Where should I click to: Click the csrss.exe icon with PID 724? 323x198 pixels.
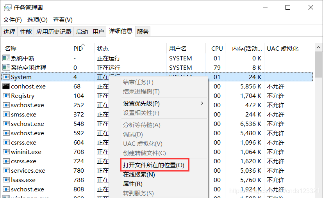(x=6, y=161)
